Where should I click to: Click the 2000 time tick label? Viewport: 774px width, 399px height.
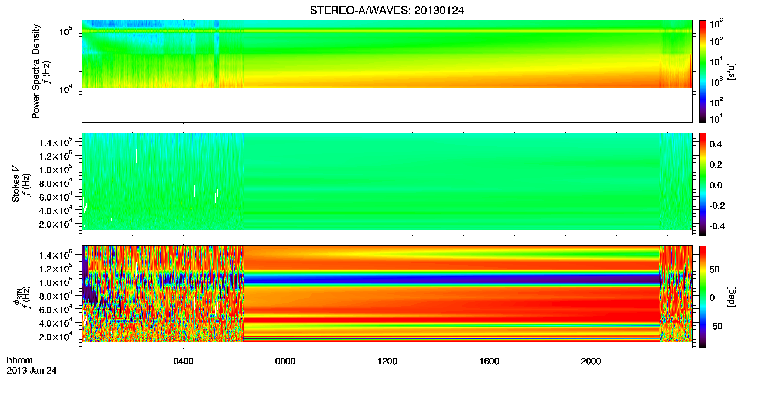pos(591,361)
